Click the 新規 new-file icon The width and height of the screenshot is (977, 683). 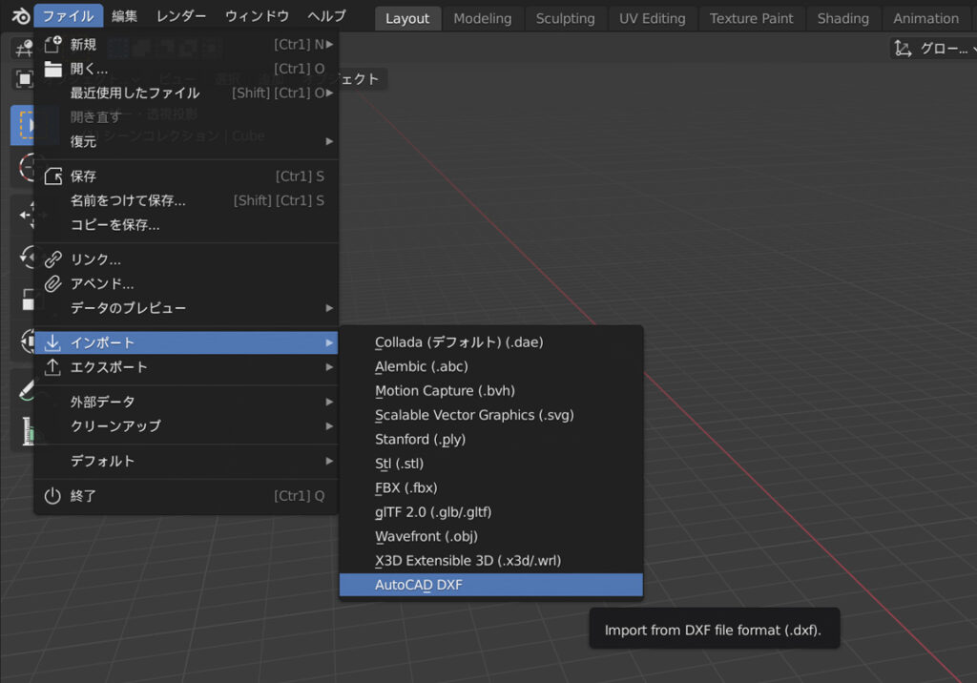click(53, 44)
